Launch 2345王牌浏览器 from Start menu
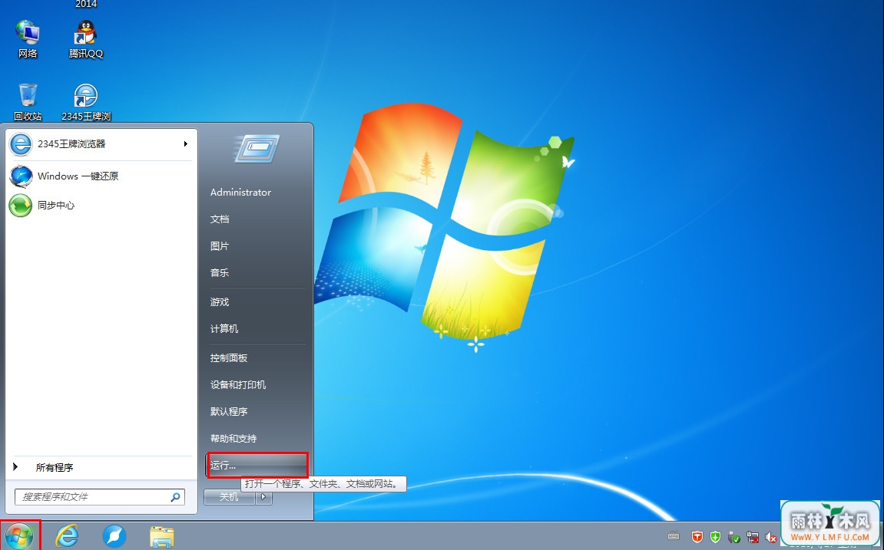Screen dimensions: 884x550 click(101, 144)
